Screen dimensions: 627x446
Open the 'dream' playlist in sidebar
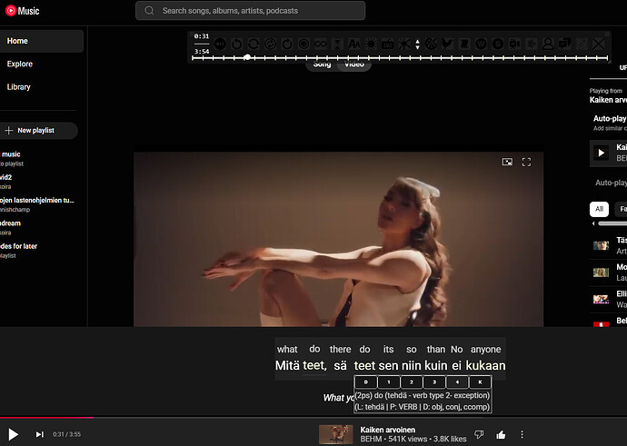[x=38, y=227]
